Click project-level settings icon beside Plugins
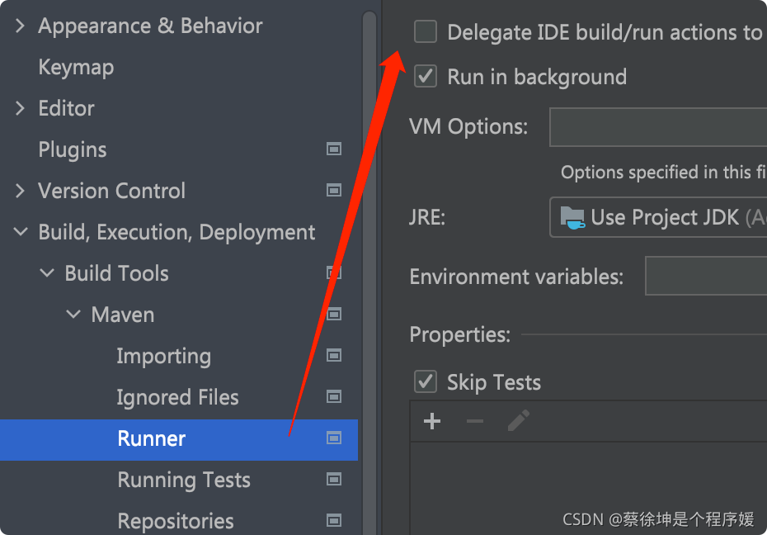The width and height of the screenshot is (767, 535). [x=334, y=149]
